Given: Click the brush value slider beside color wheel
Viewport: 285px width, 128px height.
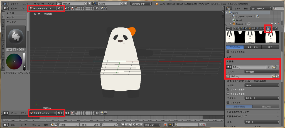Looking at the screenshot, I should (24, 62).
